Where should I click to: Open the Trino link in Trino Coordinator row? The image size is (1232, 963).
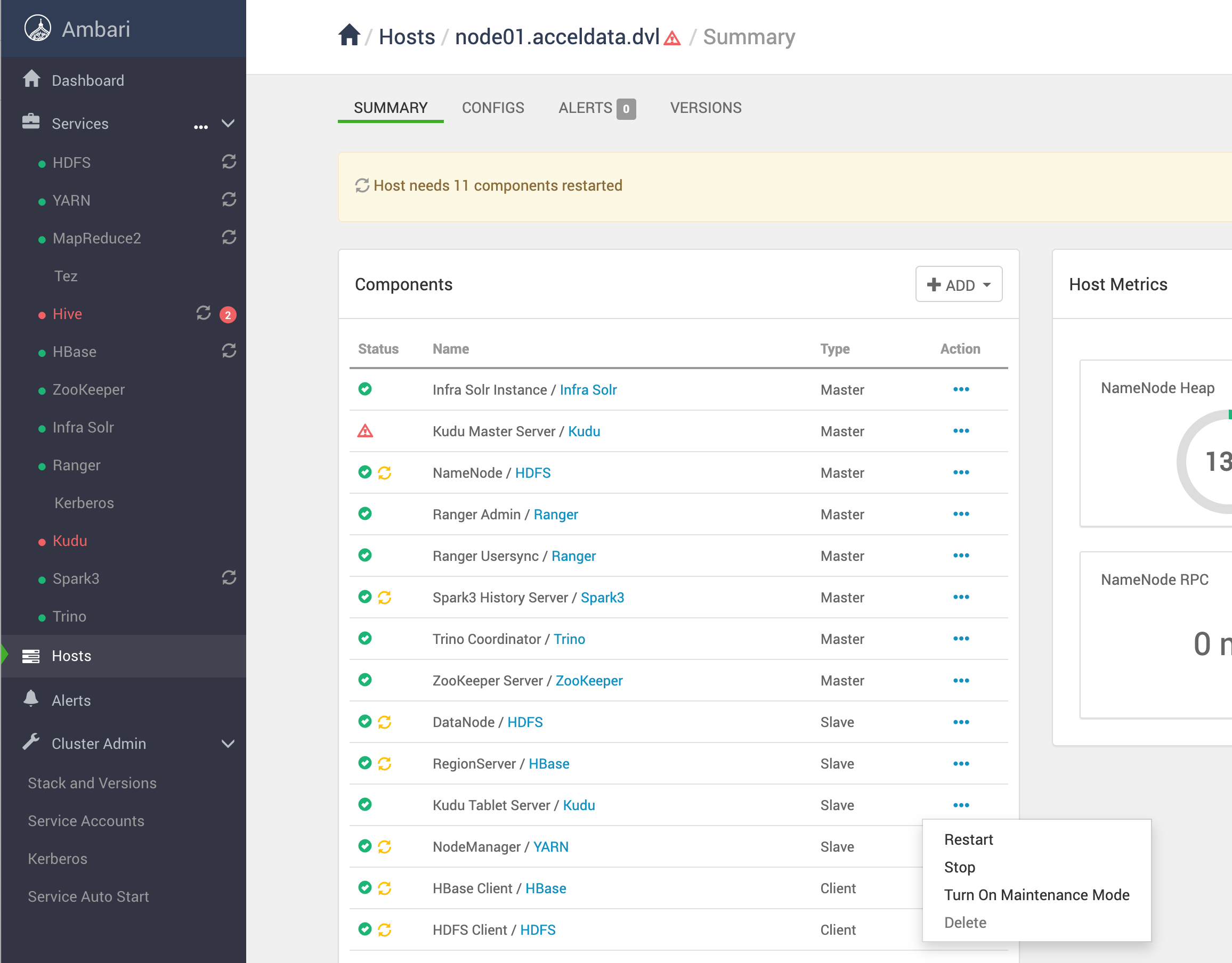(x=569, y=639)
